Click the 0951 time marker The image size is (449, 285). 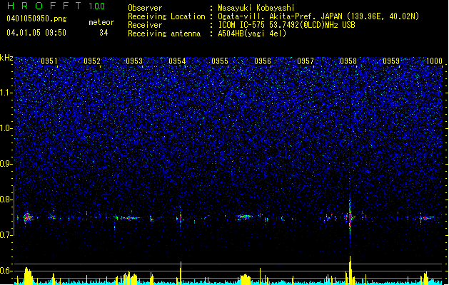coord(49,61)
